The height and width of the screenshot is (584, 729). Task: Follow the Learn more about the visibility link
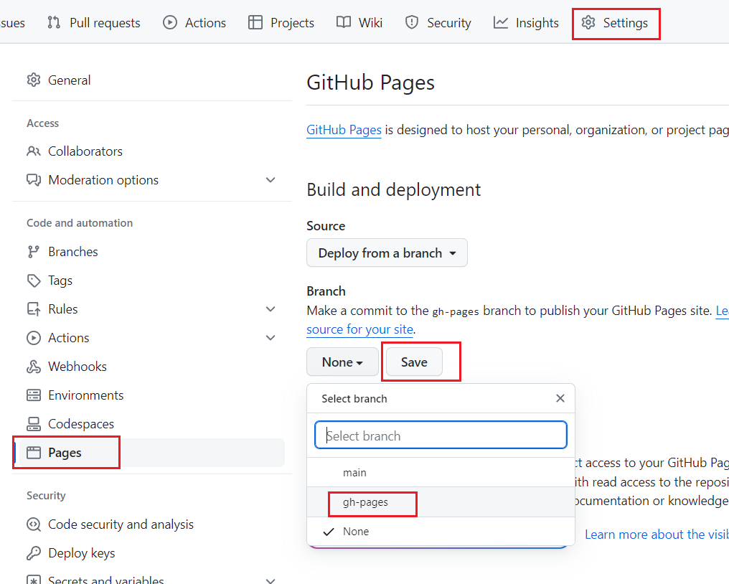[x=657, y=534]
